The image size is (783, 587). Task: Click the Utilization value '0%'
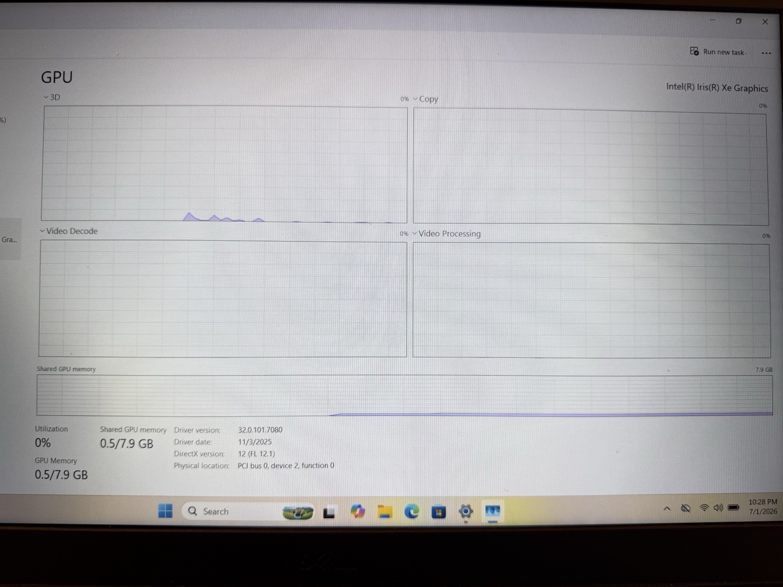click(x=43, y=443)
